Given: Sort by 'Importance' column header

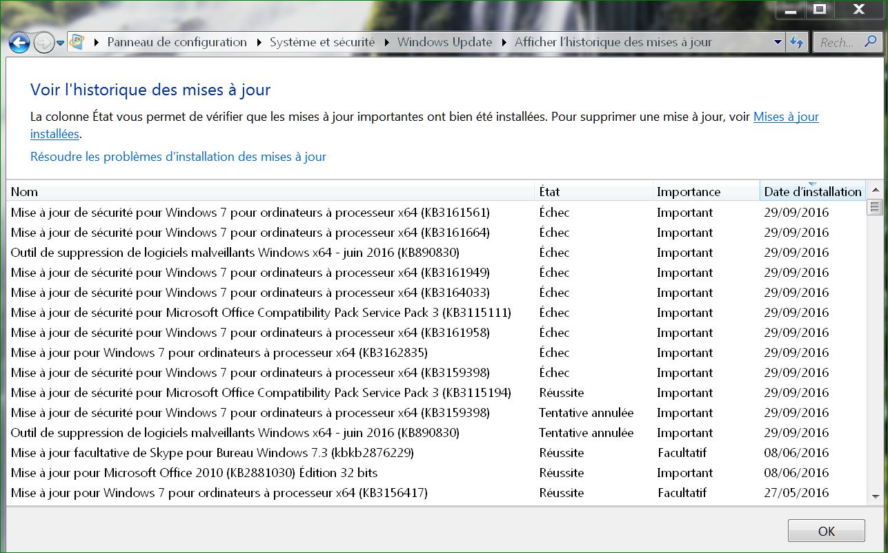Looking at the screenshot, I should point(706,192).
